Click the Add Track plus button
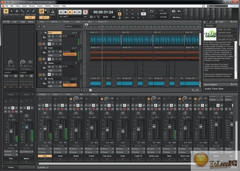 point(39,26)
